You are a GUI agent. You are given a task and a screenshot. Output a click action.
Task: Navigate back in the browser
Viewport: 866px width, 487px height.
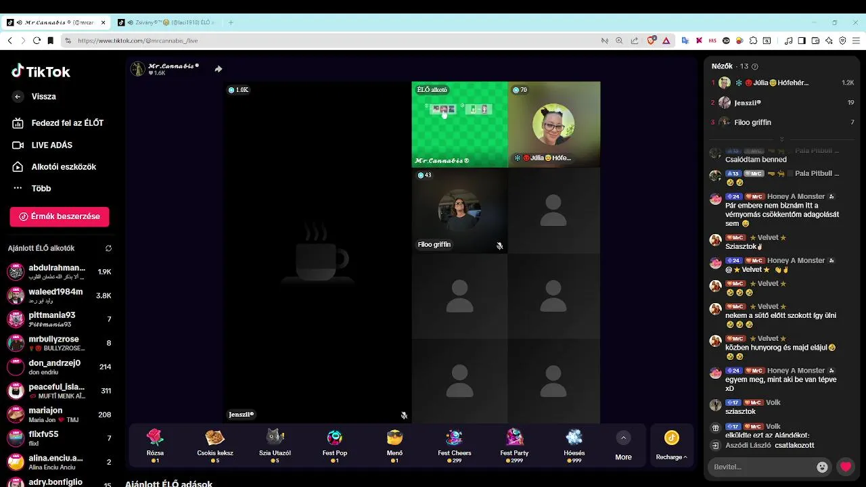pyautogui.click(x=9, y=41)
